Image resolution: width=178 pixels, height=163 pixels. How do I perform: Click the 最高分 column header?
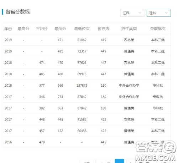click(x=23, y=29)
